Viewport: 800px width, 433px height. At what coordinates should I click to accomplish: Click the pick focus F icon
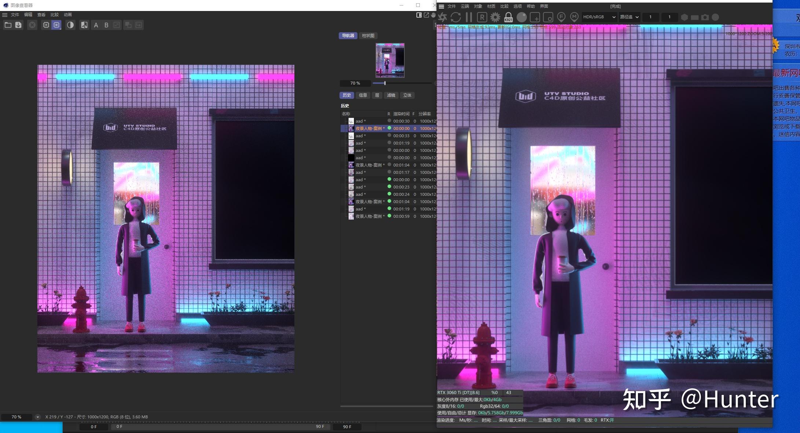(561, 17)
